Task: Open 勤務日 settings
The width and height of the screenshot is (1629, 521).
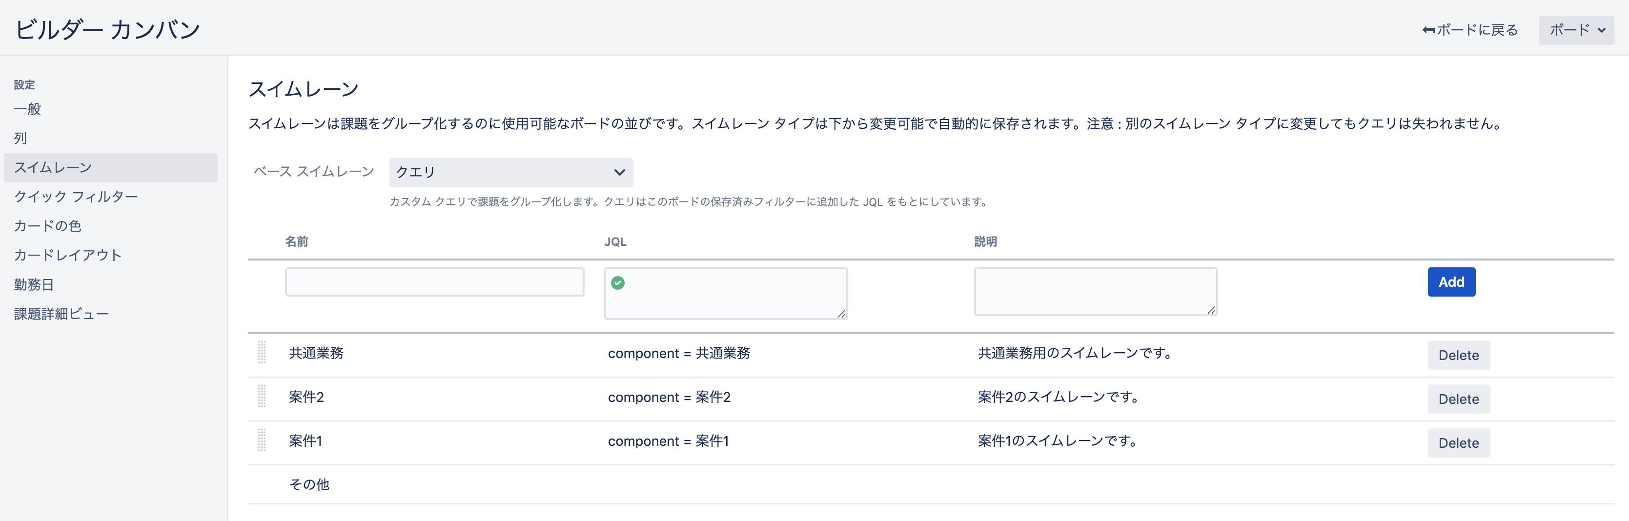Action: pos(34,284)
